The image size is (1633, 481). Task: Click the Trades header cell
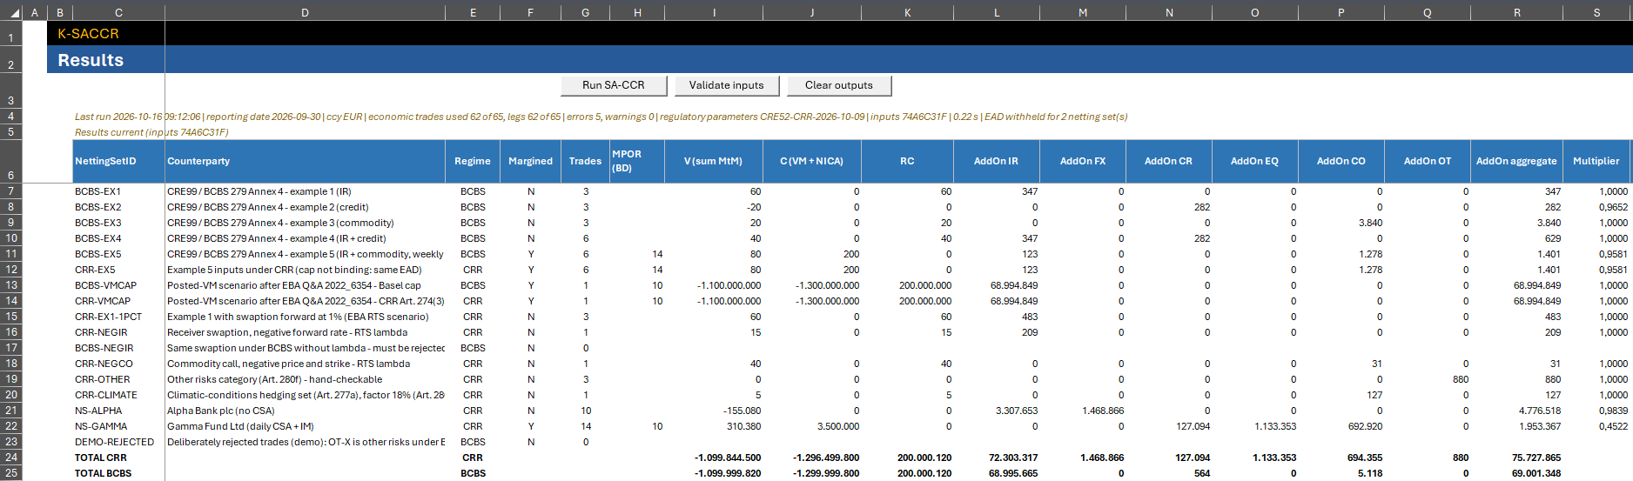[585, 161]
